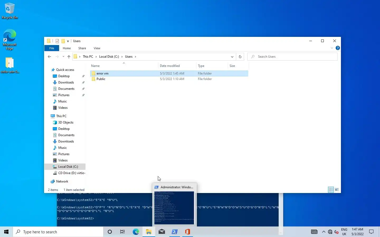Click the Users breadcrumb in address bar
The height and width of the screenshot is (237, 380).
[129, 57]
